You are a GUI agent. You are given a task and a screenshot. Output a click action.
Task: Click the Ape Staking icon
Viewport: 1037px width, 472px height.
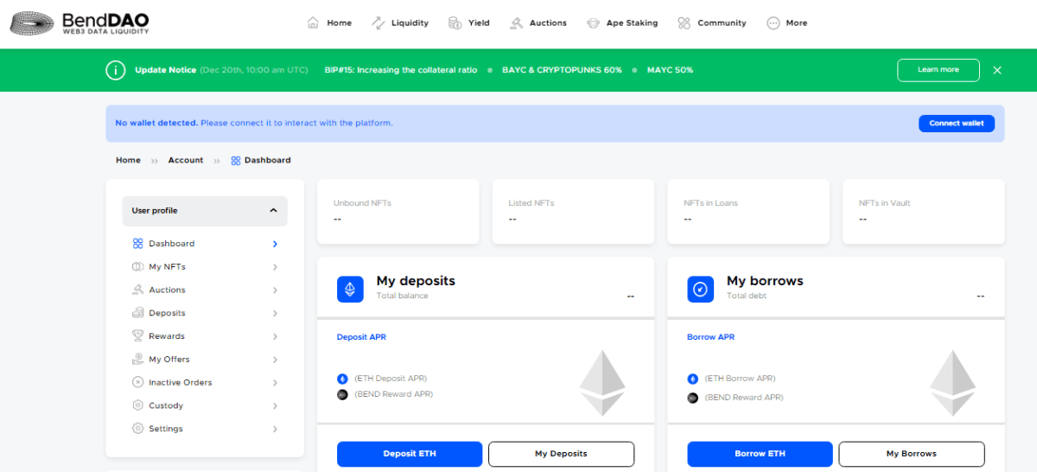593,23
